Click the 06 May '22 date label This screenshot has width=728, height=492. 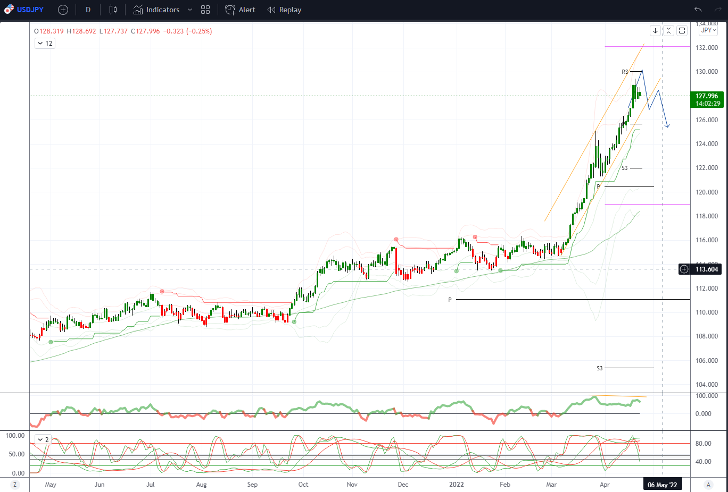663,485
